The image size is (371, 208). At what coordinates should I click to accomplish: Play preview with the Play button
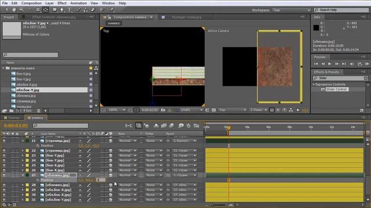click(x=330, y=64)
